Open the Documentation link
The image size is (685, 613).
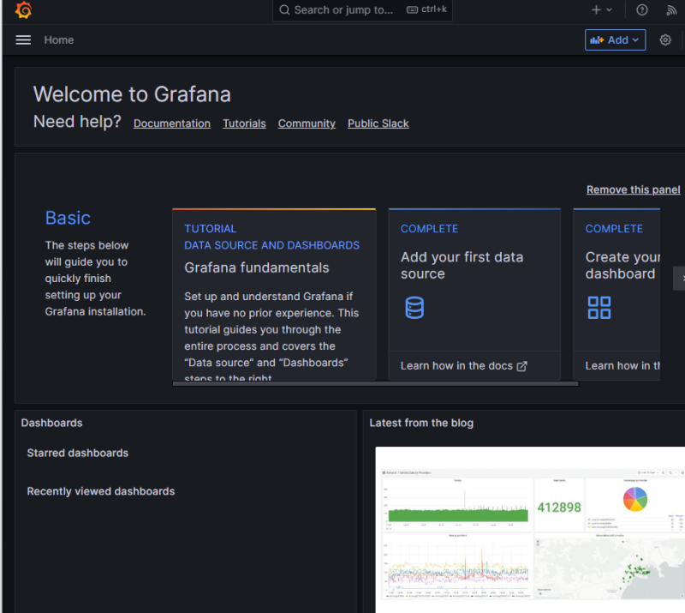pos(172,123)
